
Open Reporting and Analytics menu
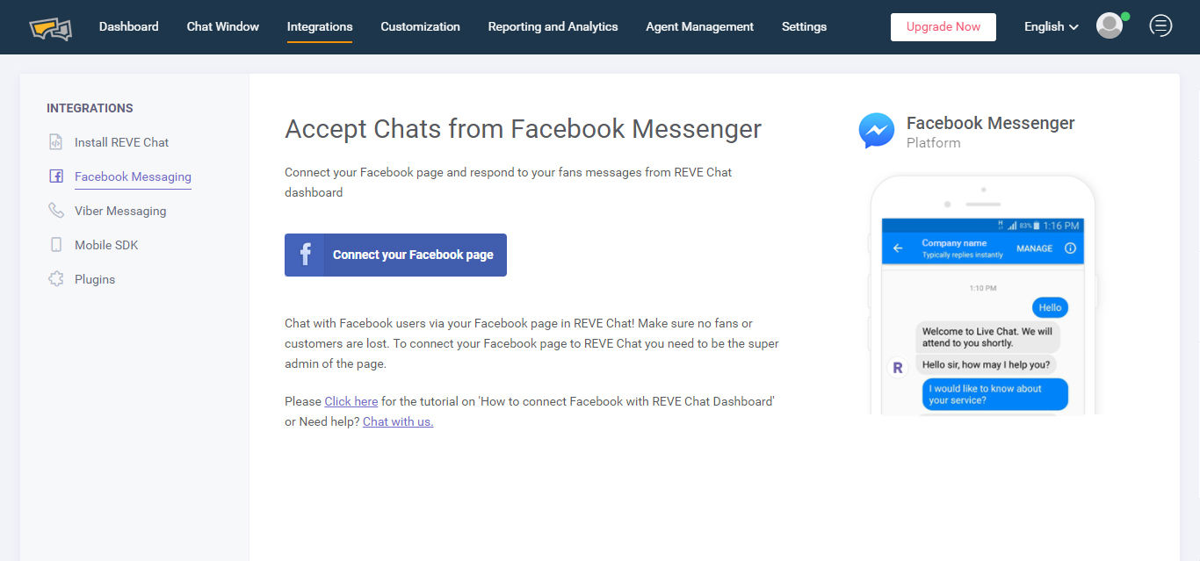pos(553,26)
